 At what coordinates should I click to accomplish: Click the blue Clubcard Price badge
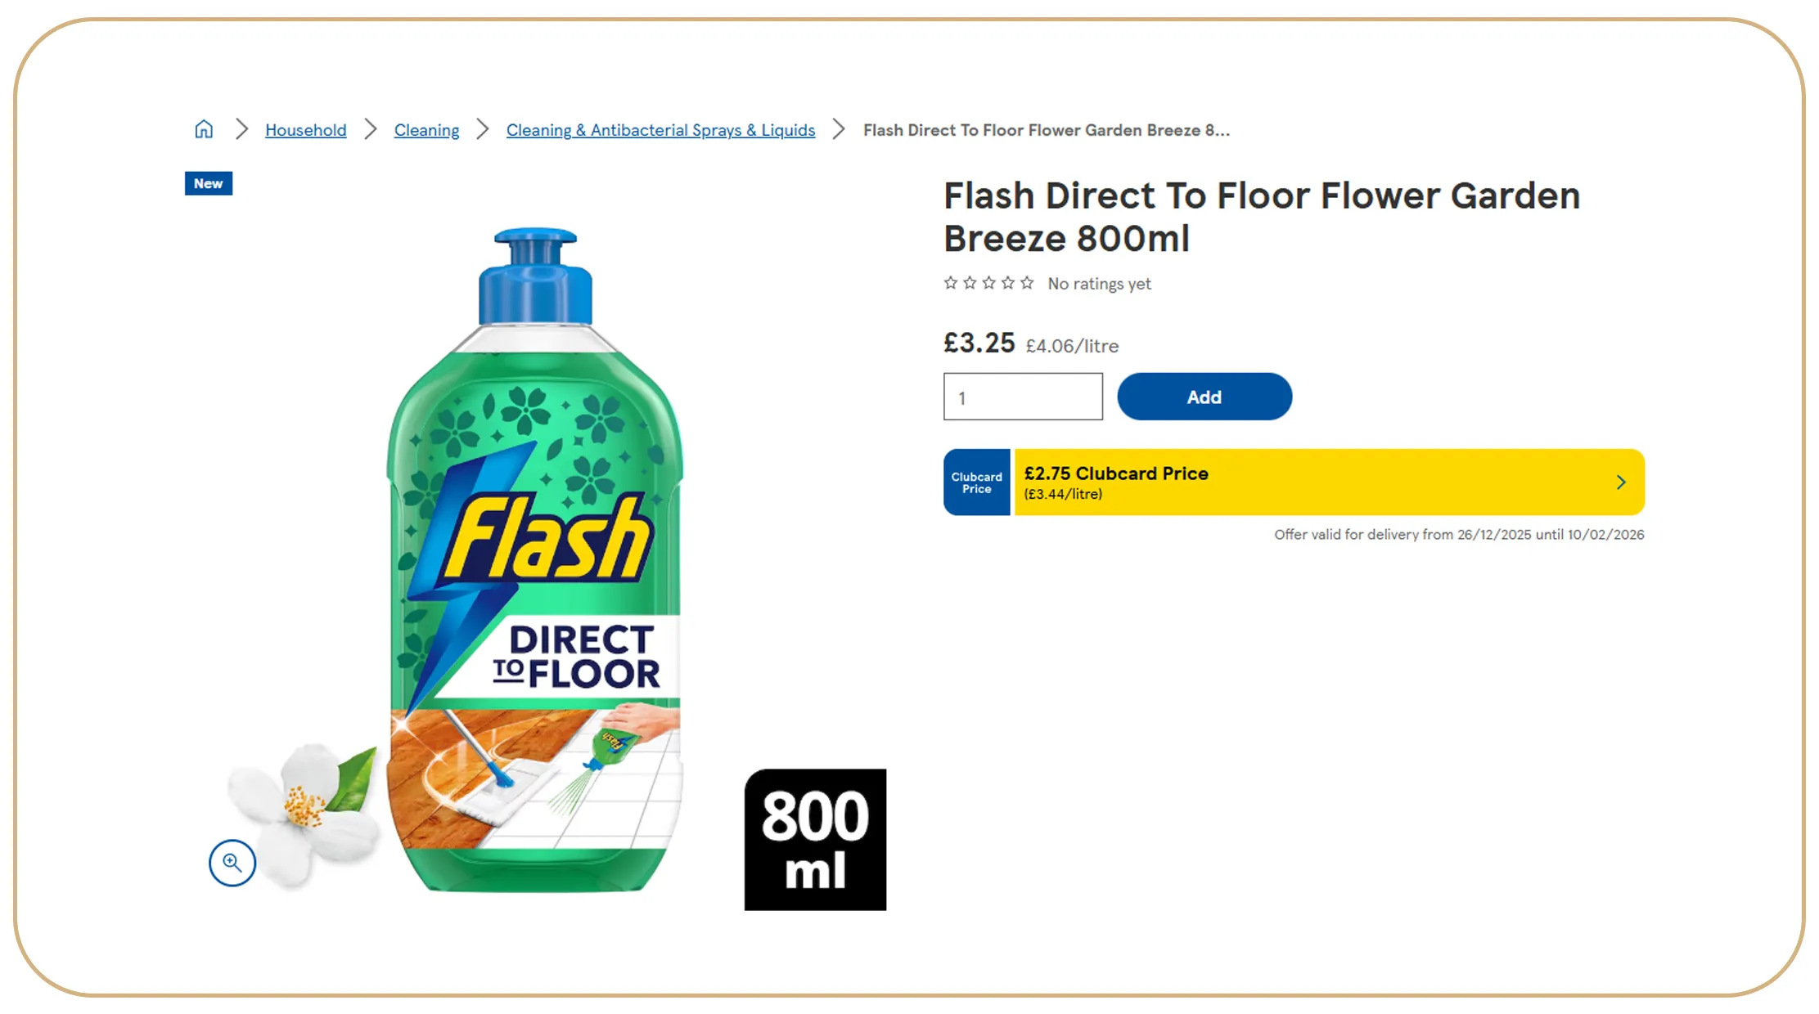[x=976, y=482]
